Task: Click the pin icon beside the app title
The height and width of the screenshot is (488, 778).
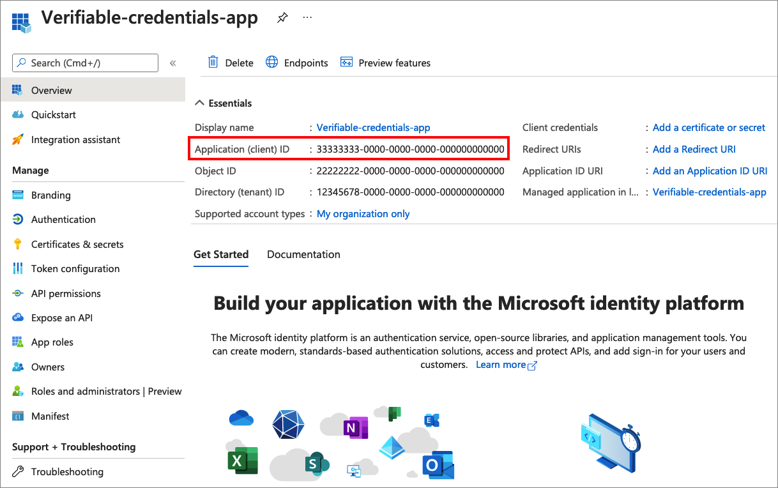Action: 282,18
